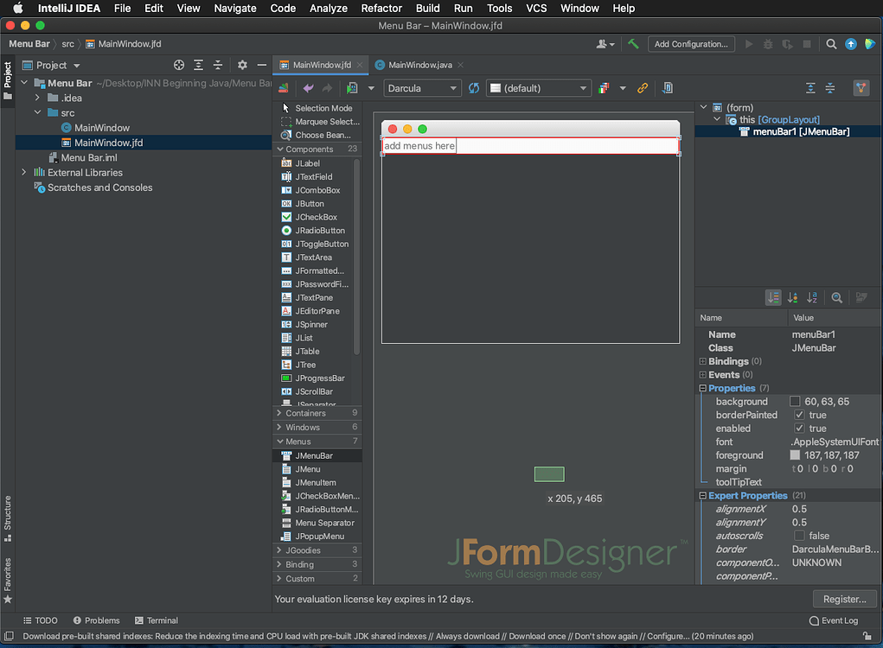
Task: Expand the Events property group
Action: point(703,375)
